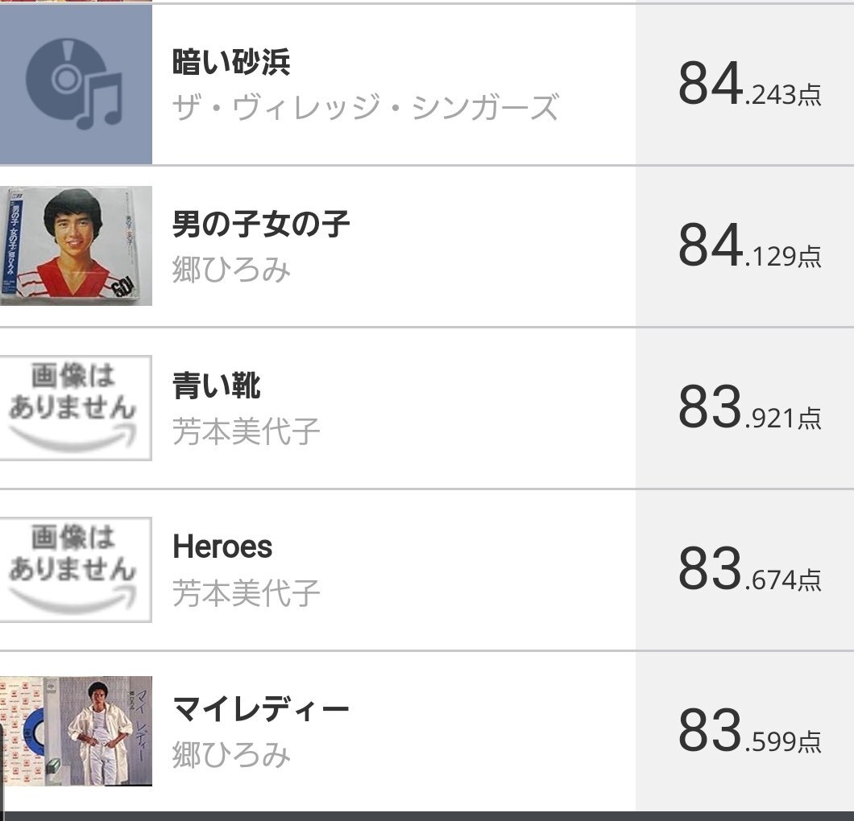Click the 84.129点 score cell
The image size is (854, 821).
coord(744,246)
